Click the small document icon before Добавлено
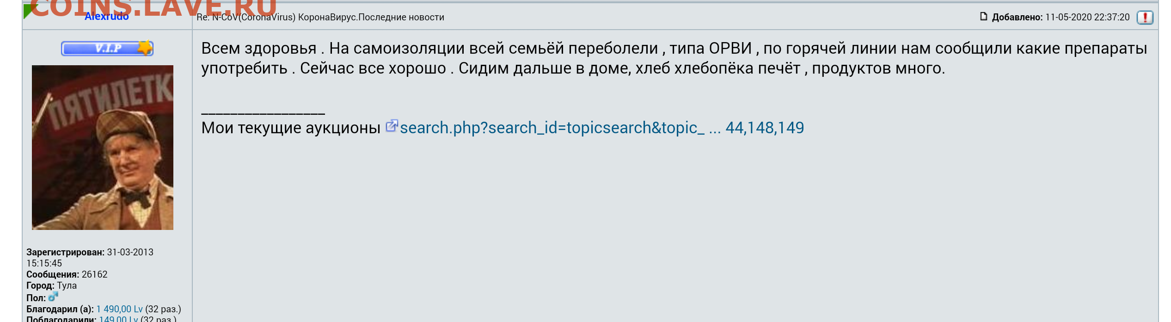Screen dimensions: 1171x322 [983, 17]
